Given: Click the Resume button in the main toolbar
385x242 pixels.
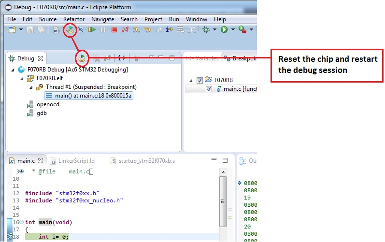Looking at the screenshot, I should [92, 30].
